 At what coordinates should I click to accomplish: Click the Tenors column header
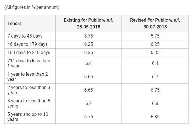[x=14, y=23]
